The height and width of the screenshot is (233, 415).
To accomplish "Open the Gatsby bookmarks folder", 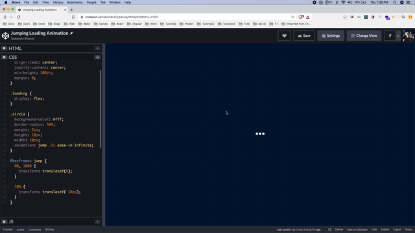I will click(x=101, y=24).
